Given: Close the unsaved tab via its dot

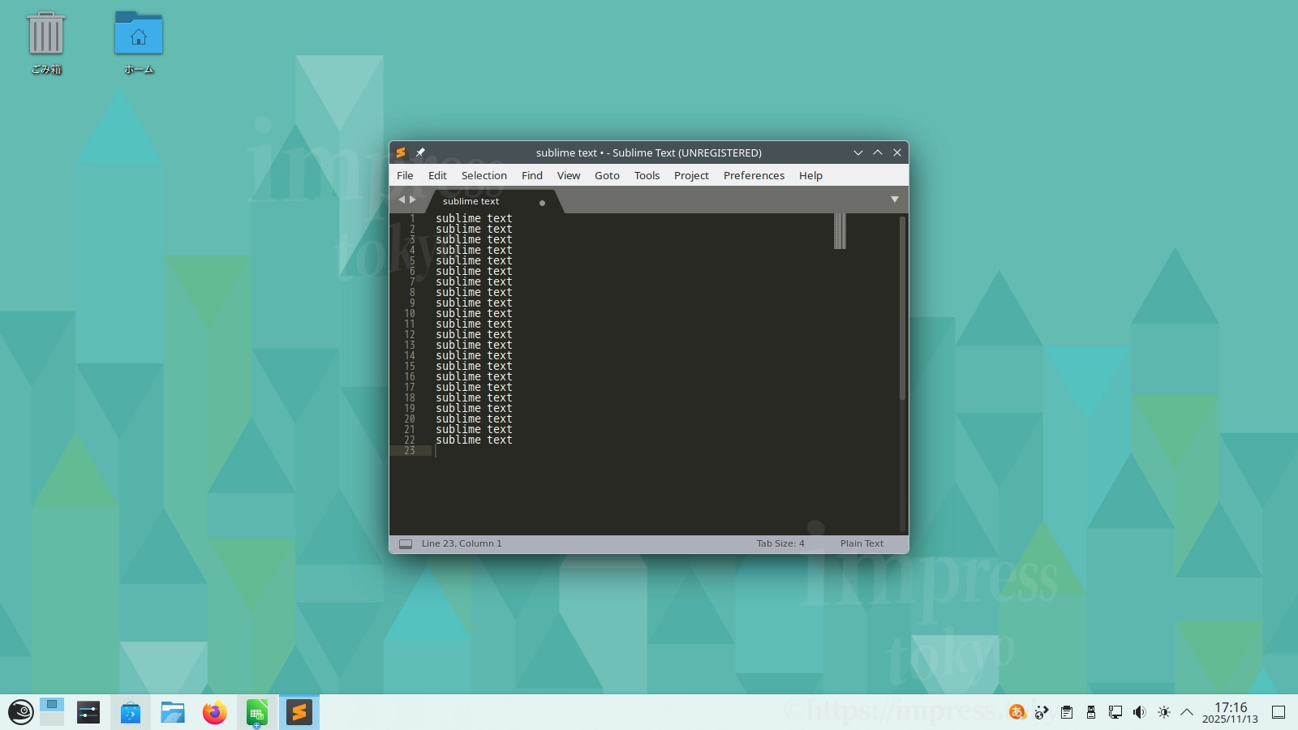Looking at the screenshot, I should pos(542,203).
